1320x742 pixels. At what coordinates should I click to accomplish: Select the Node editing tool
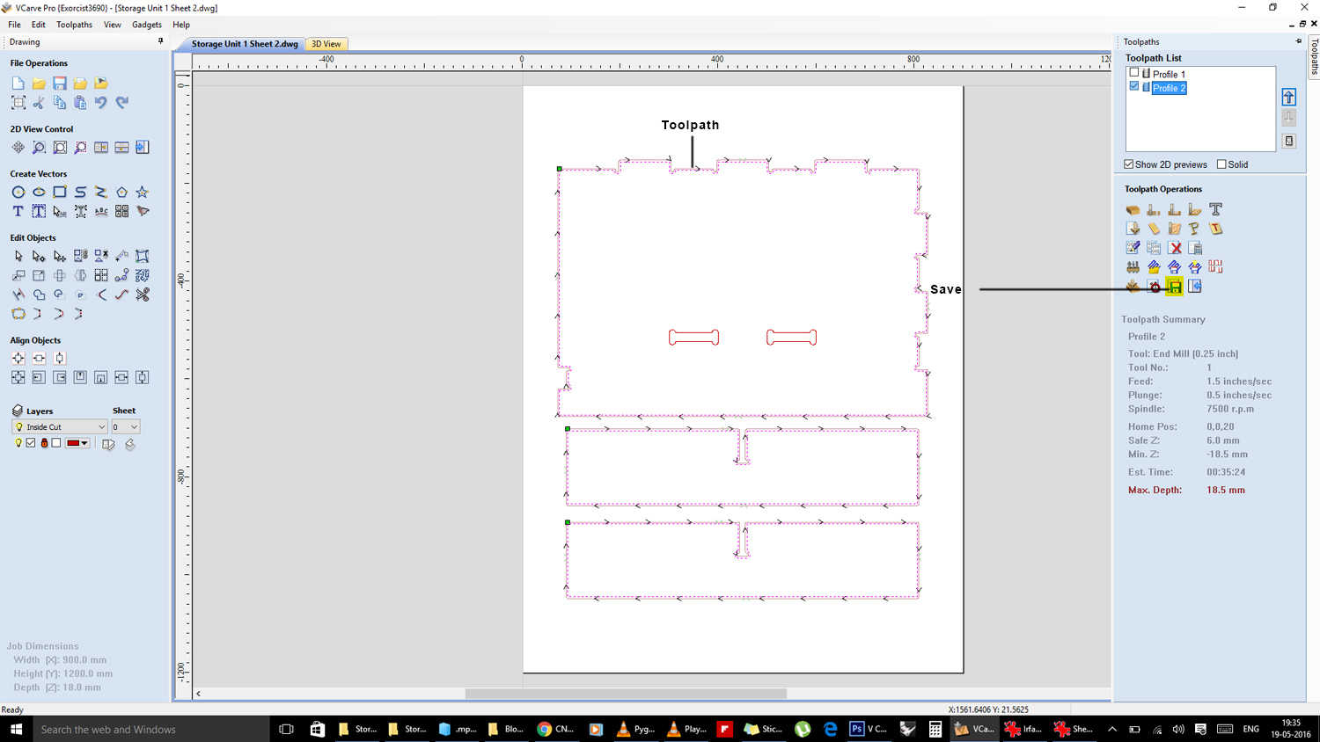click(39, 256)
